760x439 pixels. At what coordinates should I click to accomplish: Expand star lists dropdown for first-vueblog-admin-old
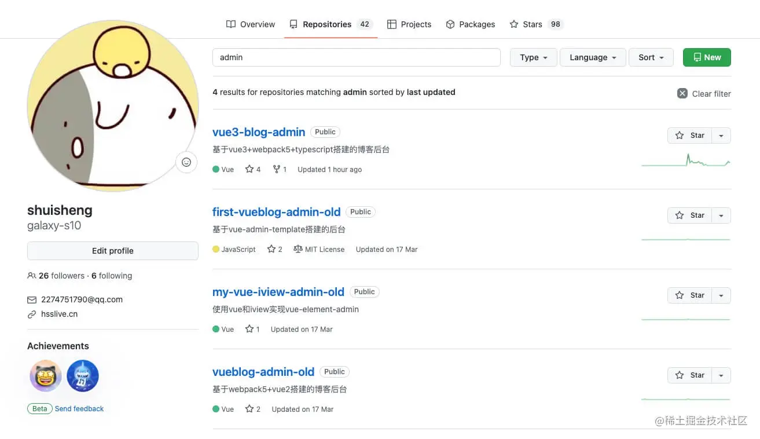point(721,215)
